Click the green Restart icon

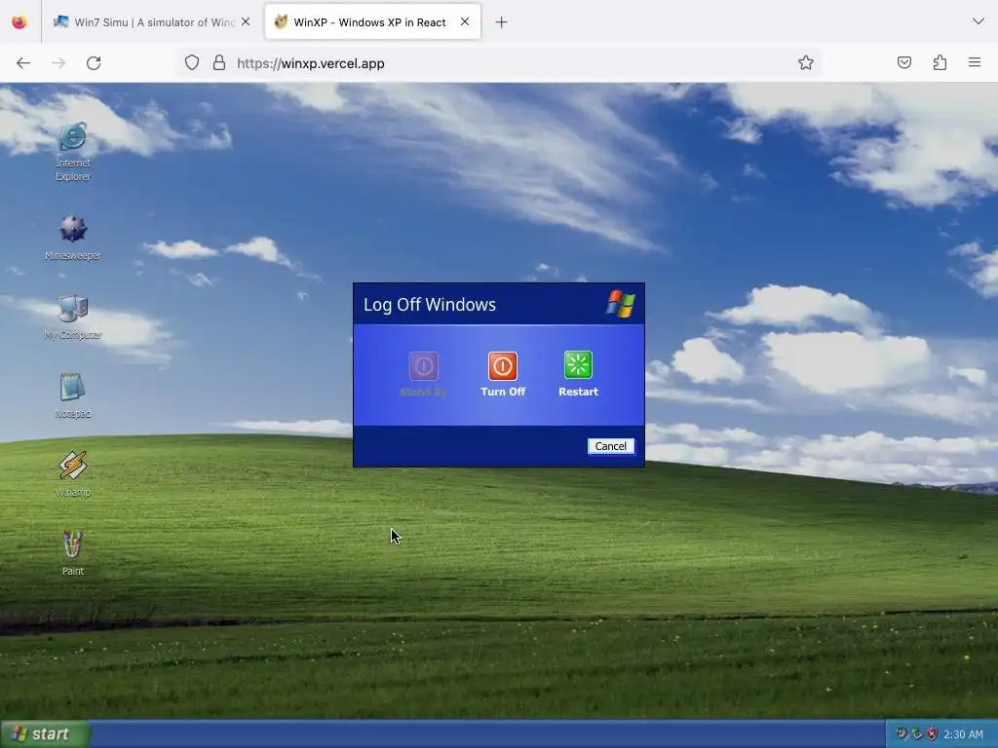578,365
